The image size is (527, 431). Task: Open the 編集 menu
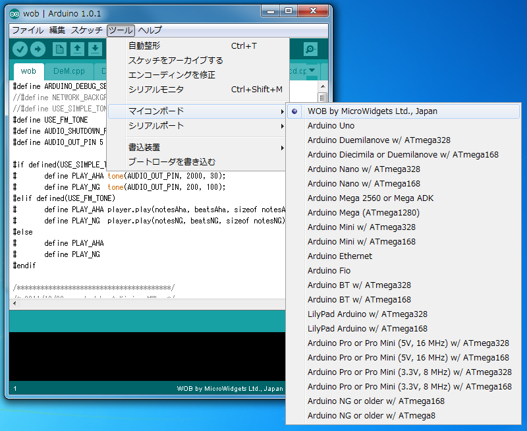pyautogui.click(x=57, y=30)
